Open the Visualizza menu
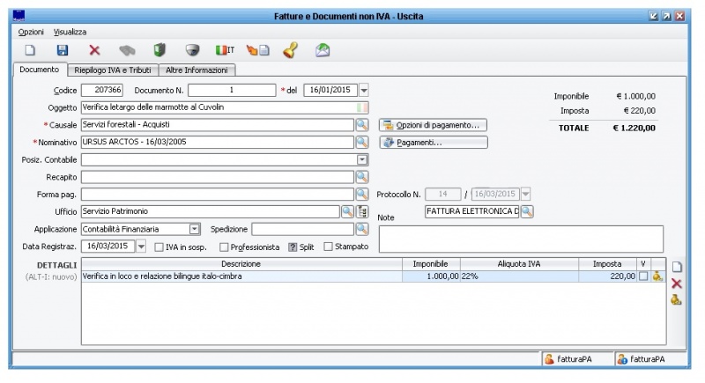This screenshot has width=705, height=383. click(70, 32)
